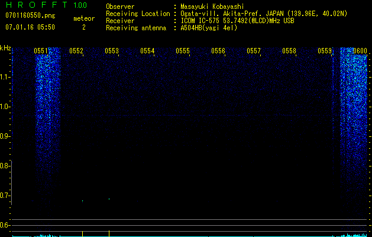
Task: Click the 0556 time marker
Action: pos(218,51)
